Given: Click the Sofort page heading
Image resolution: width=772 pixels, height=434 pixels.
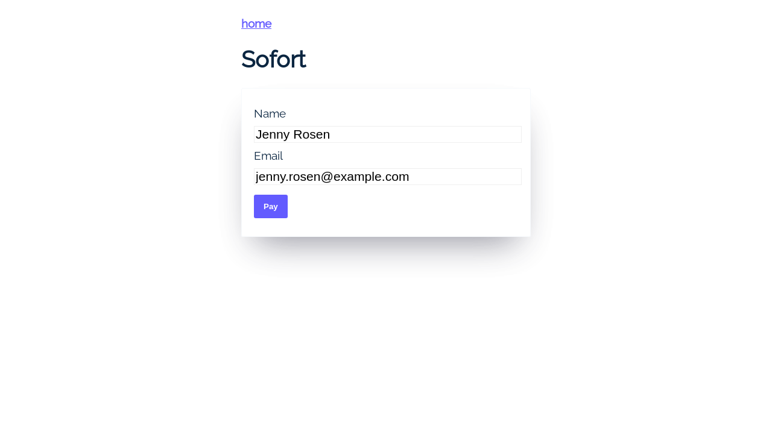Looking at the screenshot, I should coord(273,59).
